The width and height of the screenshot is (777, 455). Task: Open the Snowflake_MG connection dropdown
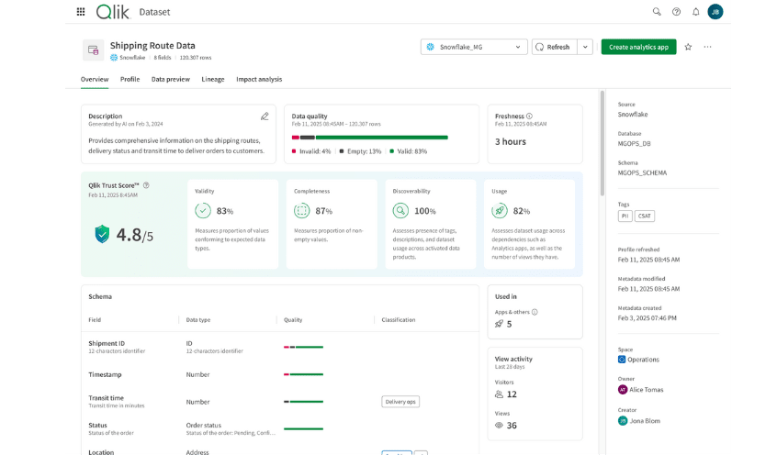coord(474,47)
